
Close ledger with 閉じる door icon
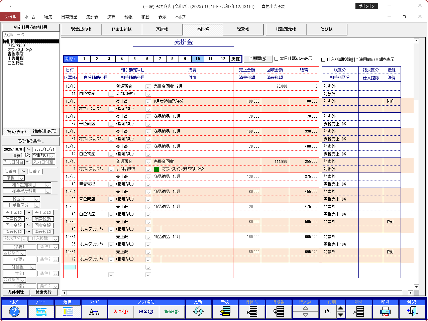click(x=412, y=312)
